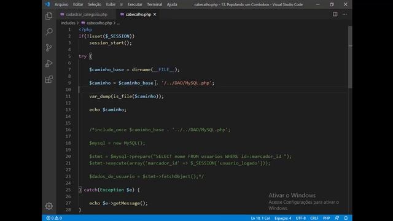Click the includes breadcrumb
The height and width of the screenshot is (221, 393).
point(68,23)
